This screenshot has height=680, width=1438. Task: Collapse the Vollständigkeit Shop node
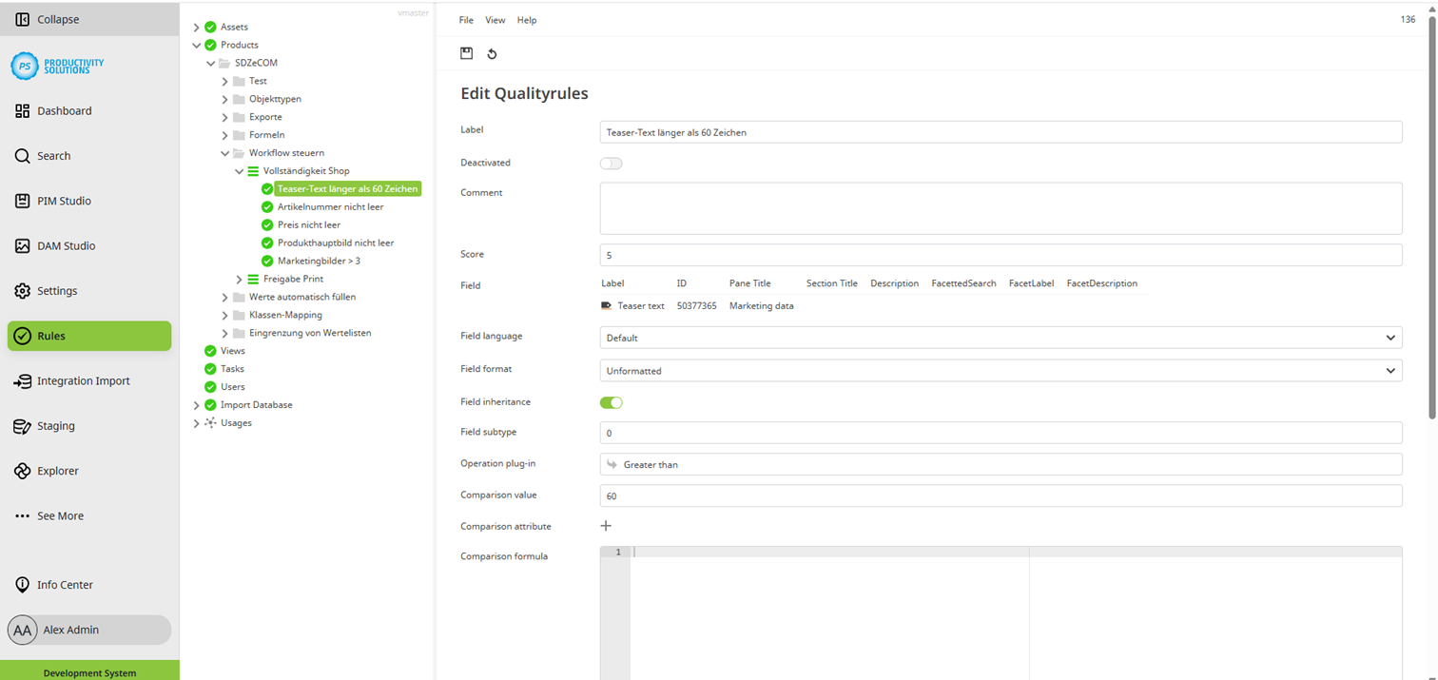[x=240, y=171]
